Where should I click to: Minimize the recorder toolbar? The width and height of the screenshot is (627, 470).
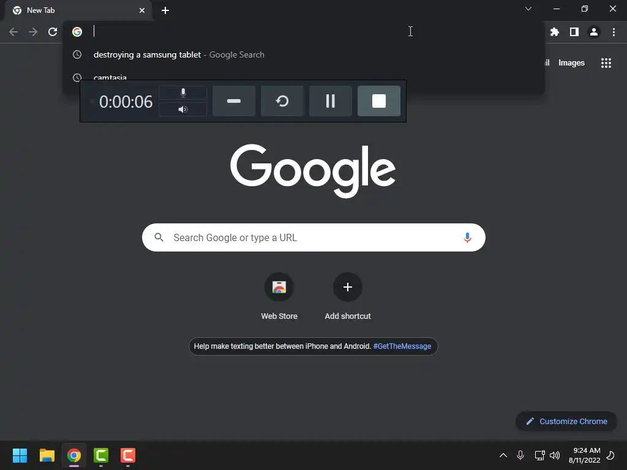click(234, 101)
